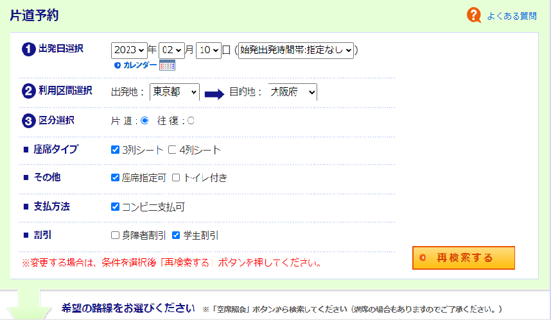Uncheck the 3列シート checkbox
The image size is (551, 321).
point(116,150)
